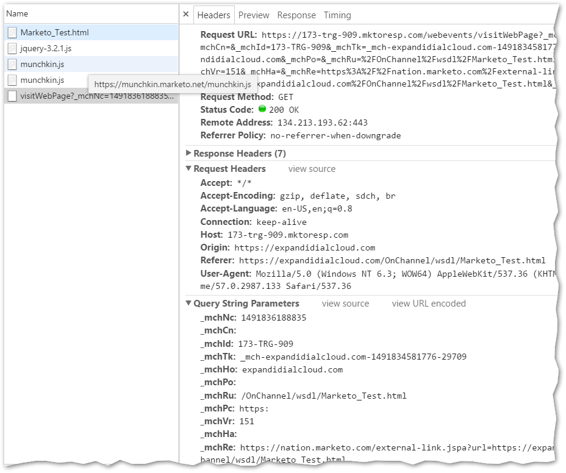
Task: Click the _mchPc value https:
Action: [x=254, y=409]
